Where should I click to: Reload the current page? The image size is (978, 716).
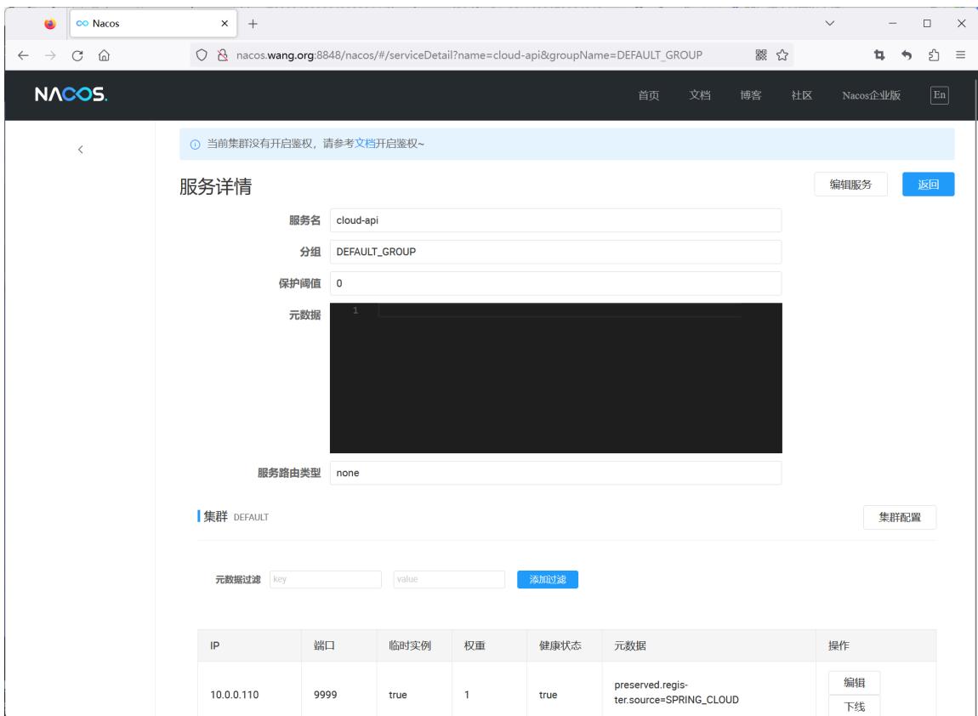pos(77,55)
